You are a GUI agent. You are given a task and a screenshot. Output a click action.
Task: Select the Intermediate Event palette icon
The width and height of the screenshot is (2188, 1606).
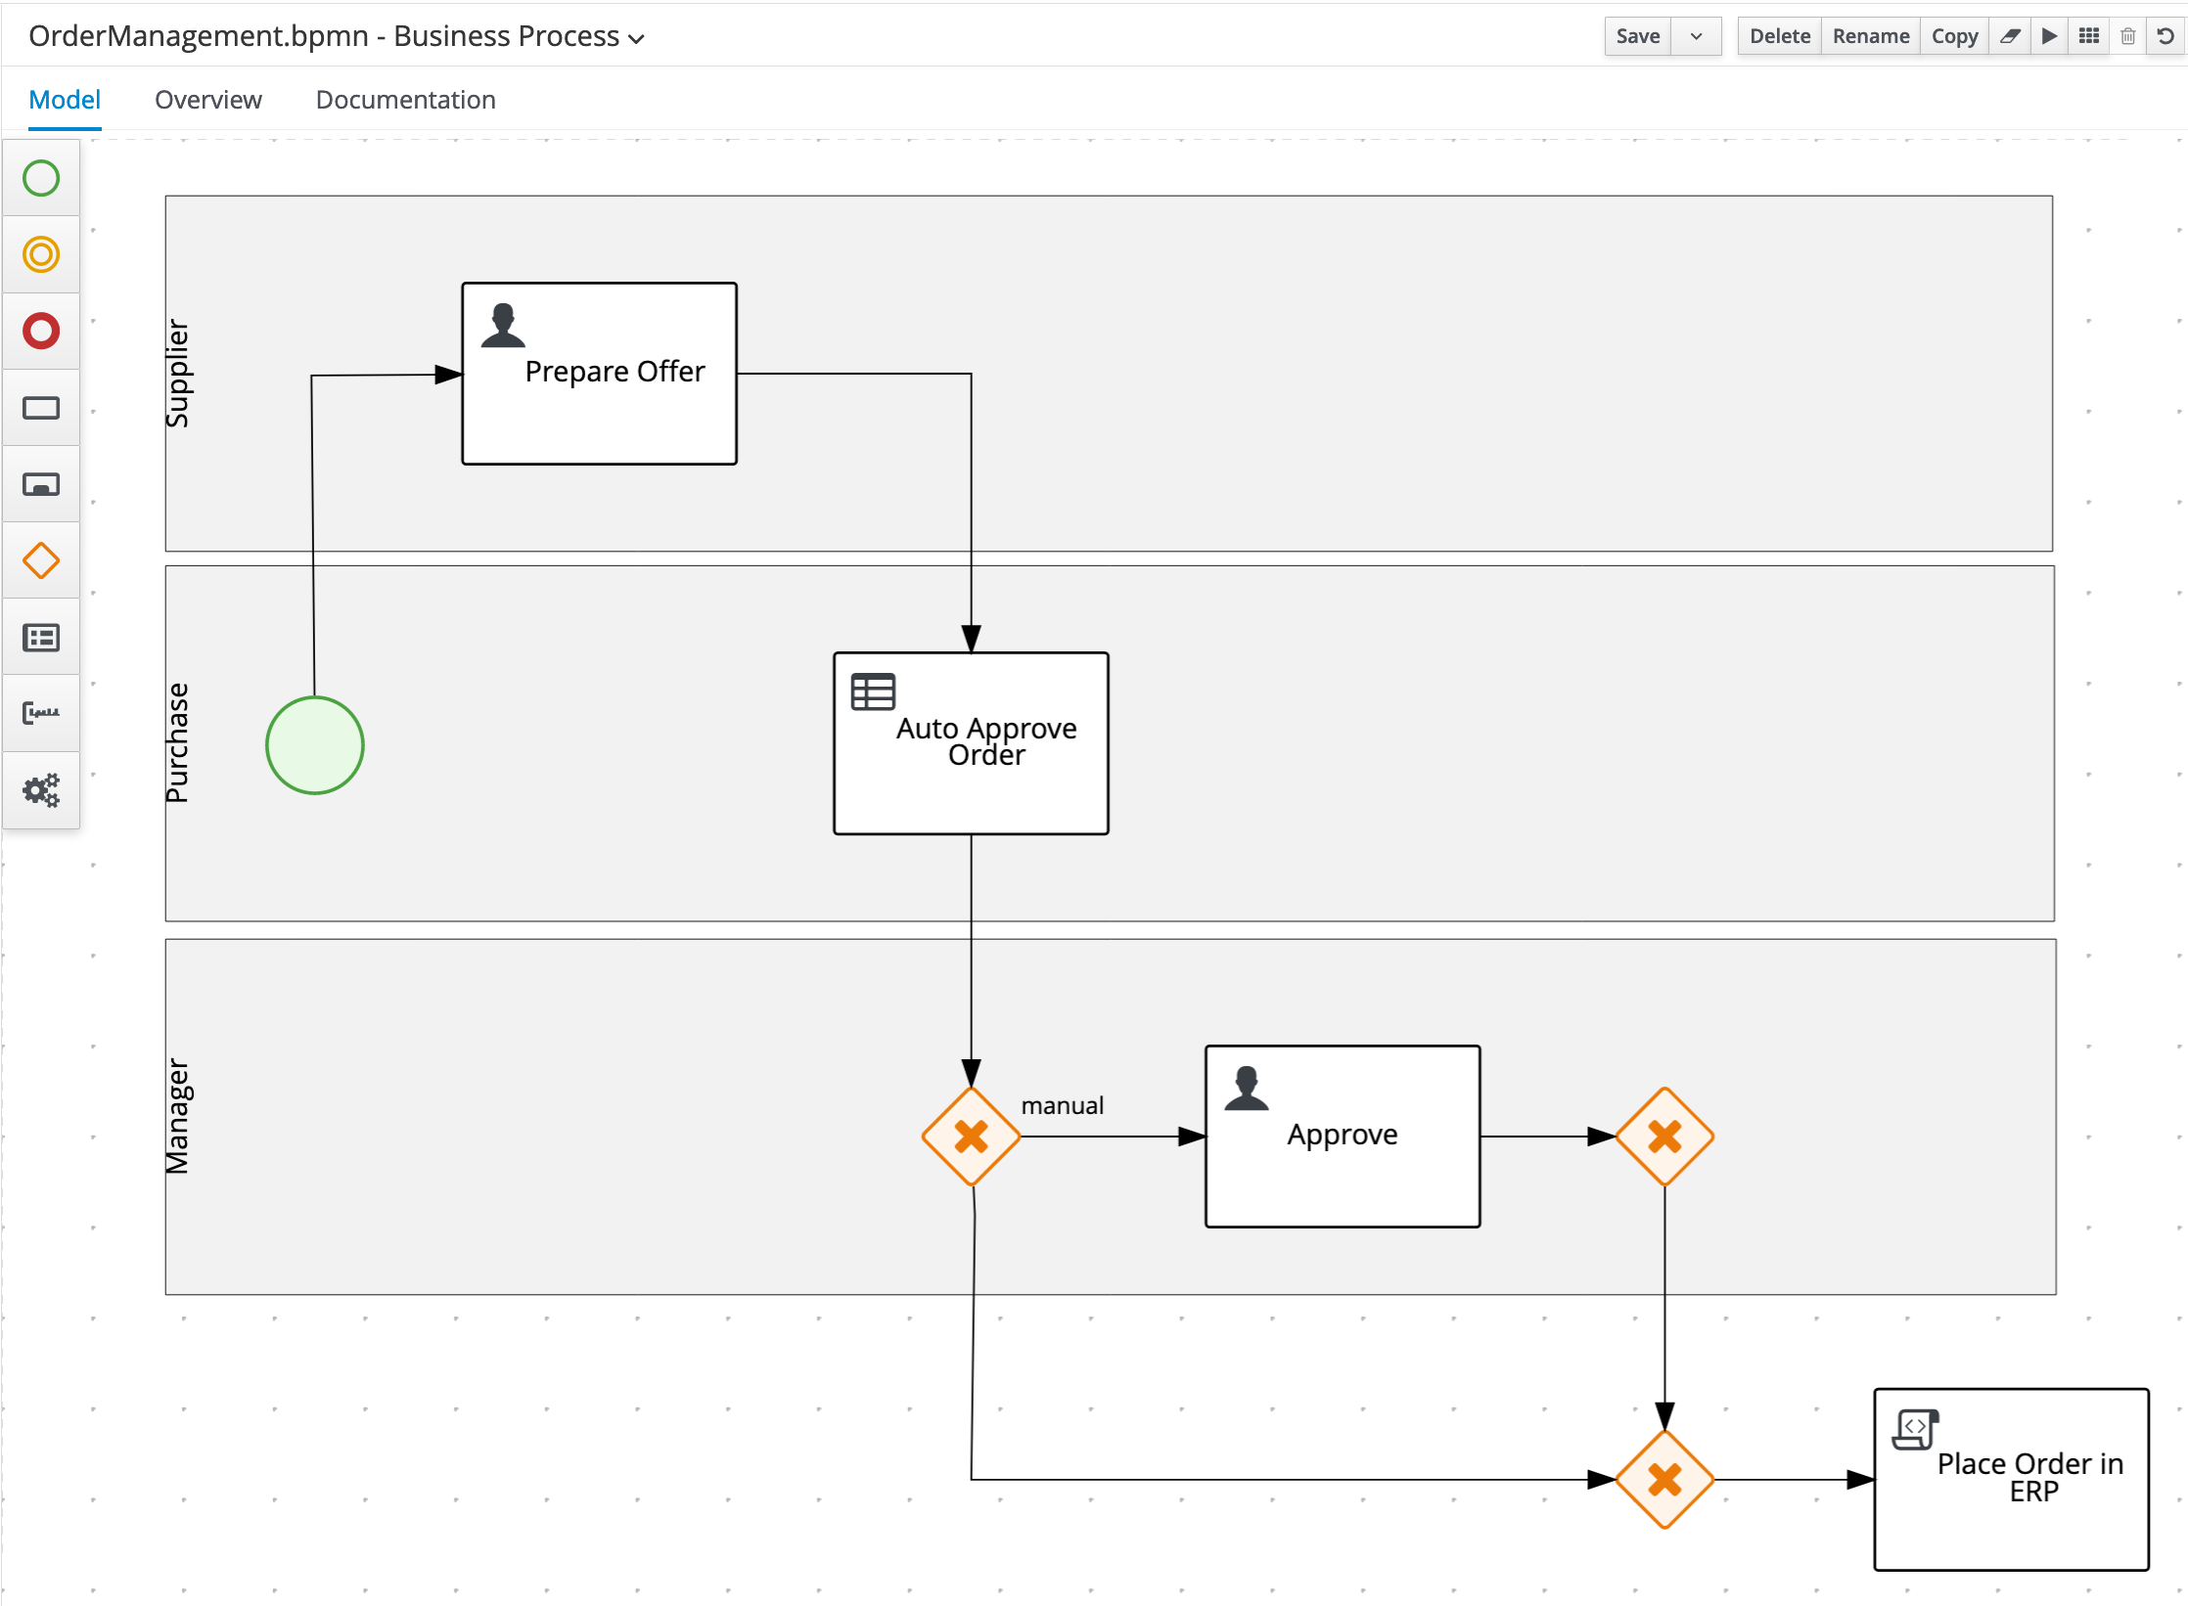tap(41, 254)
